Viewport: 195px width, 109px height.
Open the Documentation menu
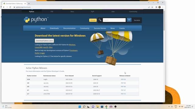coord(69,28)
